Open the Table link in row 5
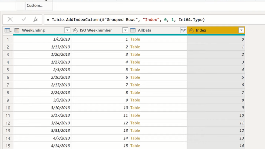 pos(135,70)
